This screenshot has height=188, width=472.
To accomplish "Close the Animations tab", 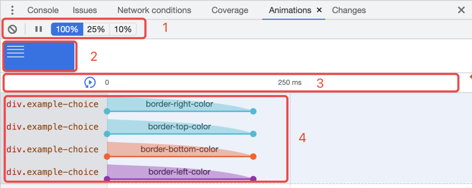I will pyautogui.click(x=319, y=10).
